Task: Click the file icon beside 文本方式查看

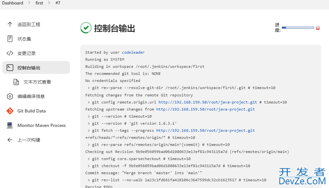Action: click(16, 82)
